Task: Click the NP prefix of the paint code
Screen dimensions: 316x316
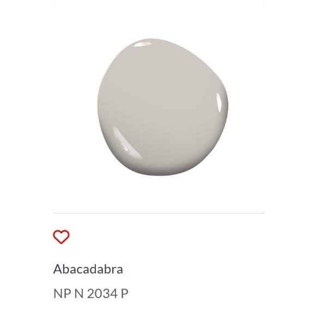Action: point(62,294)
